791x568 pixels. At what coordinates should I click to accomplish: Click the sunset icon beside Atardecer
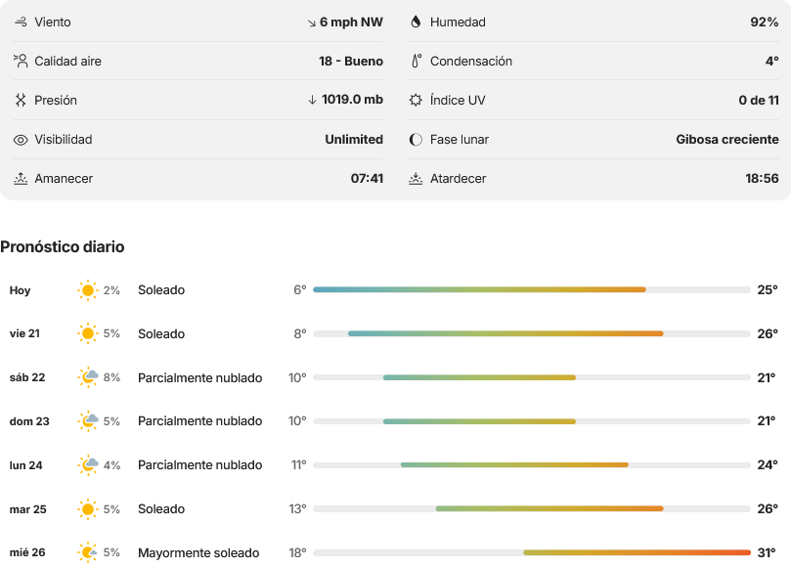click(416, 179)
